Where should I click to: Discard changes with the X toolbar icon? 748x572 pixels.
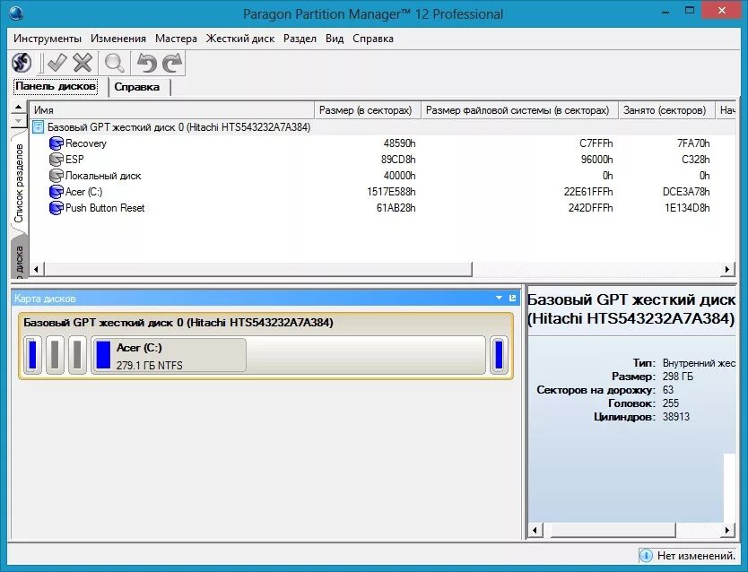point(83,63)
